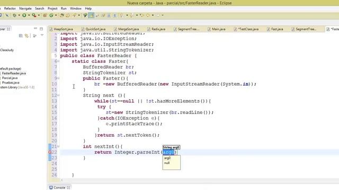Select the JRE System Library node

(17, 88)
